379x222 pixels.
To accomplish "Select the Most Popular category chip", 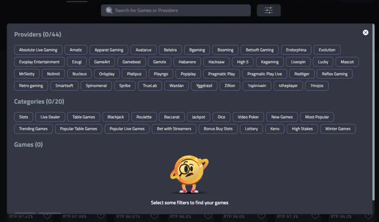I will [317, 117].
